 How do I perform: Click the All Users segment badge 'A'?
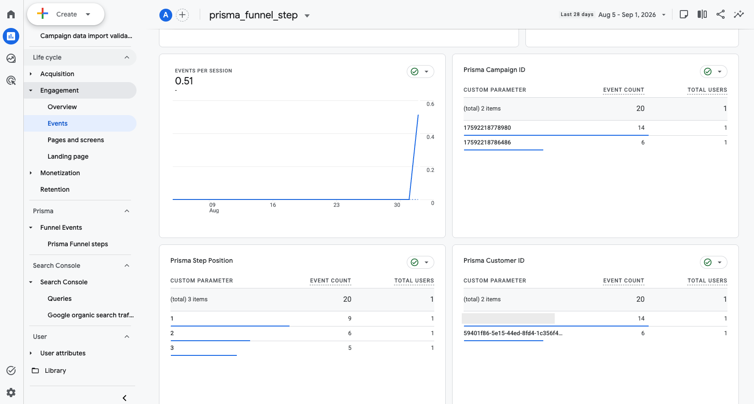tap(166, 15)
